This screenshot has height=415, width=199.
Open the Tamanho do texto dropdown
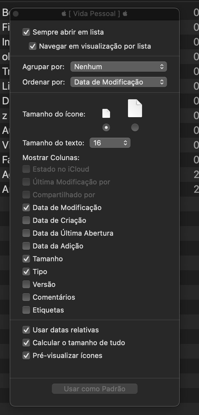(110, 143)
